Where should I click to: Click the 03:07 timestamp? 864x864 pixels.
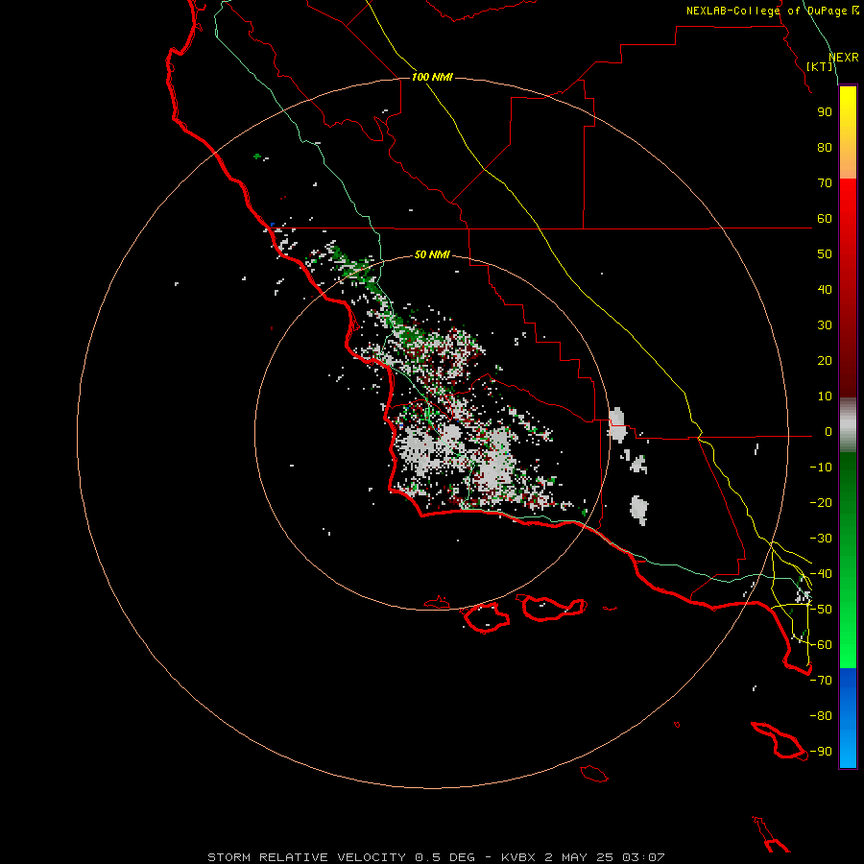(643, 857)
